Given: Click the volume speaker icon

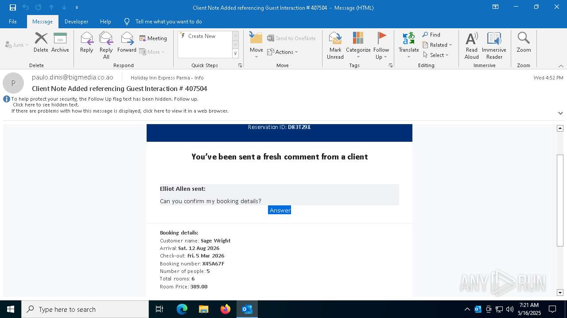Looking at the screenshot, I should (510, 309).
